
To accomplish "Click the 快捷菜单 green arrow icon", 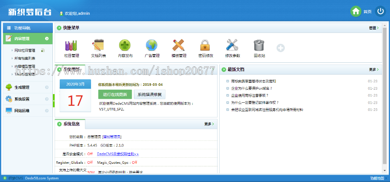I will coord(59,28).
